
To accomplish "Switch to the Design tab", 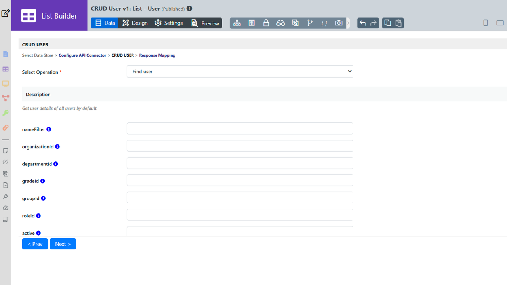I will (135, 23).
